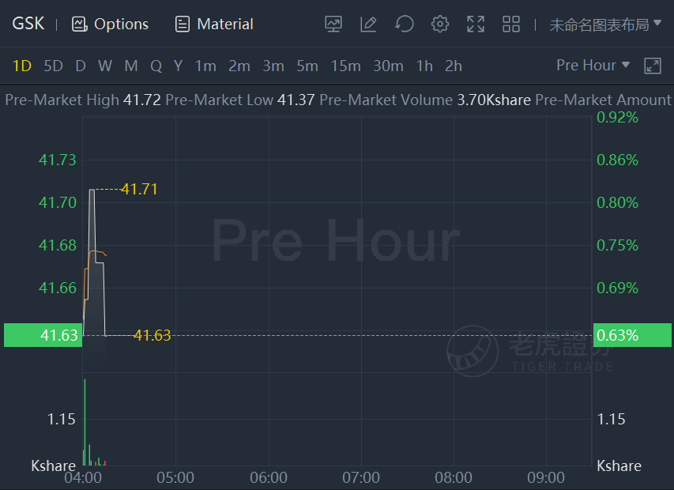Click the 41.71 peak on the chart line
Viewport: 674px width, 490px height.
click(x=92, y=190)
